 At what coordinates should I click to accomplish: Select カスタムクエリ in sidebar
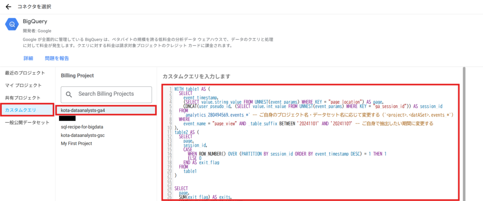pyautogui.click(x=27, y=110)
